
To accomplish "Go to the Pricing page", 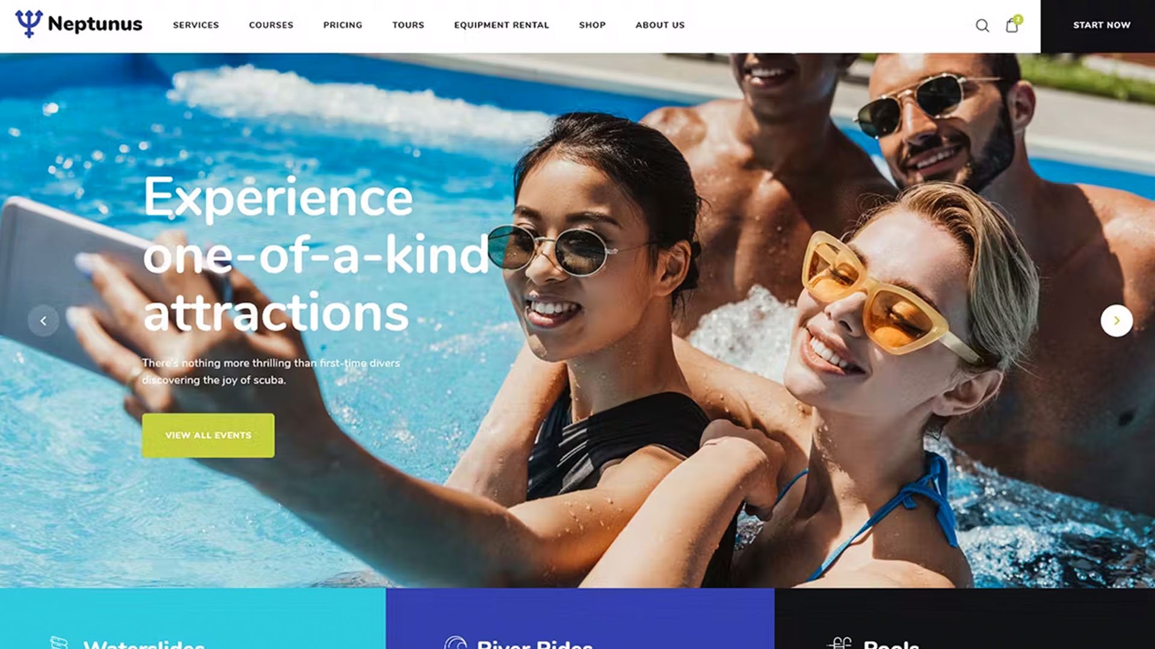I will tap(343, 25).
